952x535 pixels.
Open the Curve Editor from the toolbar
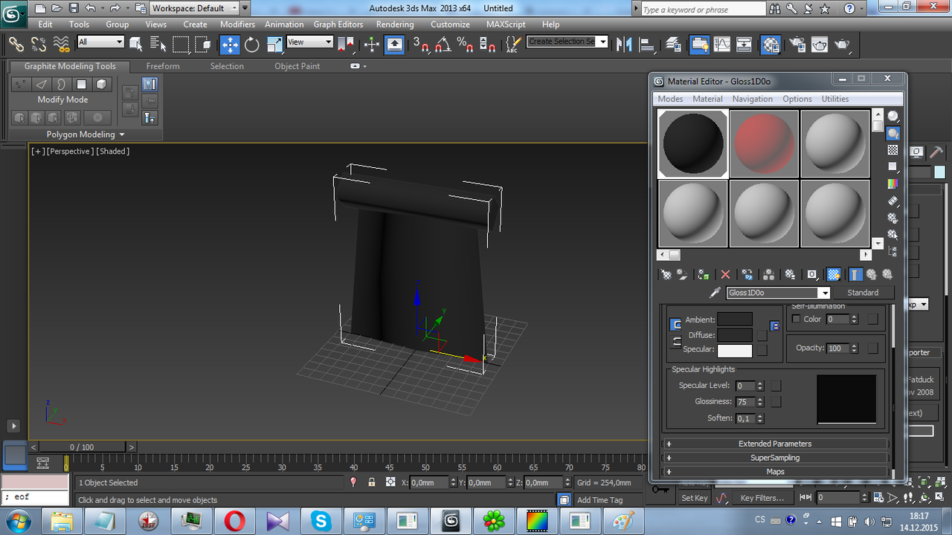pyautogui.click(x=721, y=45)
